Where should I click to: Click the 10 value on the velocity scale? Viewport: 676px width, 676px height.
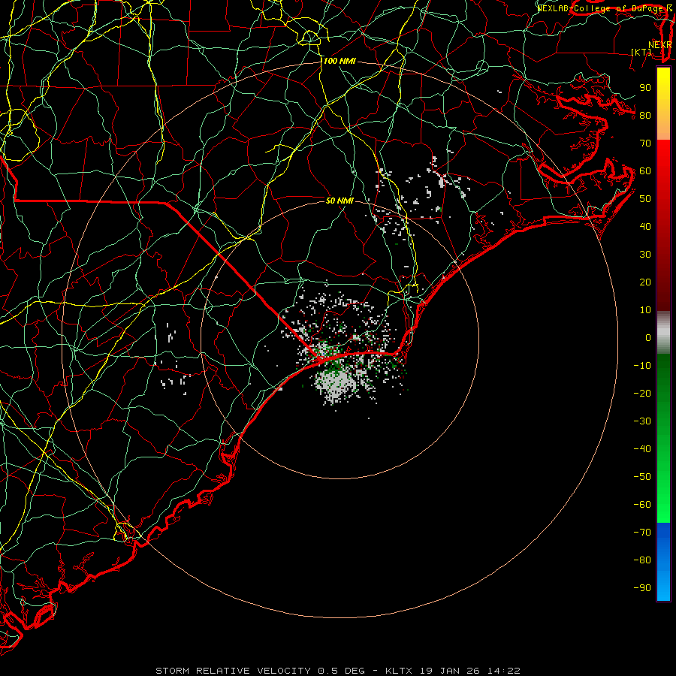[645, 310]
